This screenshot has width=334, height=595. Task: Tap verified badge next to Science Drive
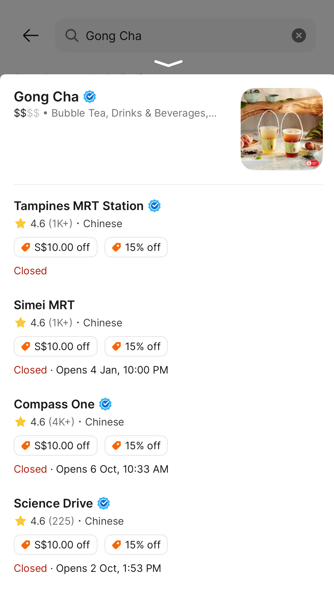(104, 503)
